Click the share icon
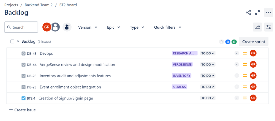Screen dimensions: 275x121 [x=248, y=13]
